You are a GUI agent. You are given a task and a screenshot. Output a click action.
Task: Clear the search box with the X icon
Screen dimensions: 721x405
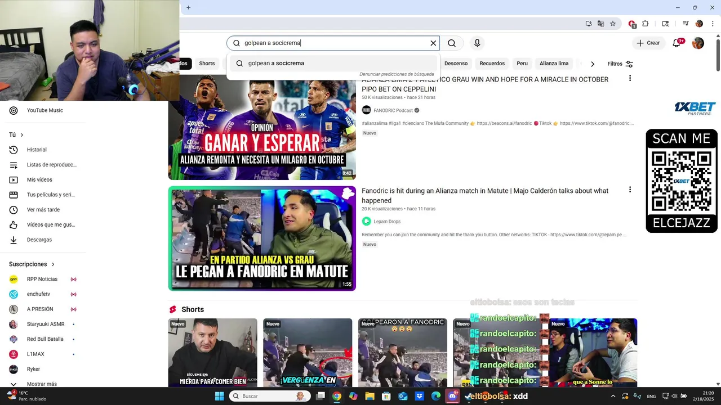[433, 43]
